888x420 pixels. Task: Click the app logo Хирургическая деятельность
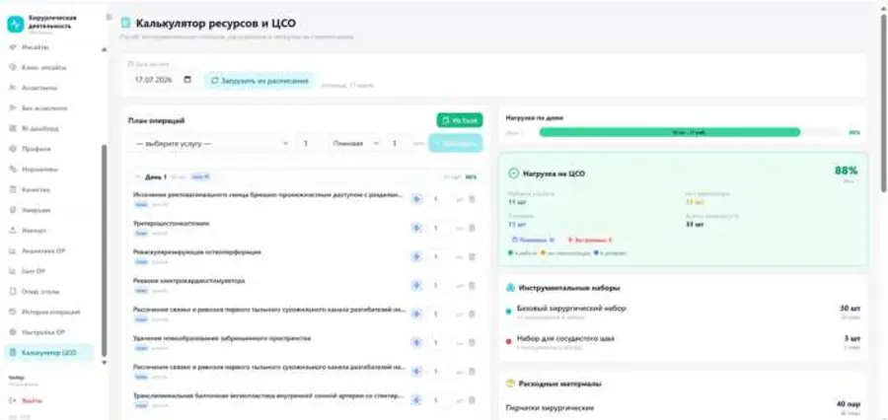[15, 25]
